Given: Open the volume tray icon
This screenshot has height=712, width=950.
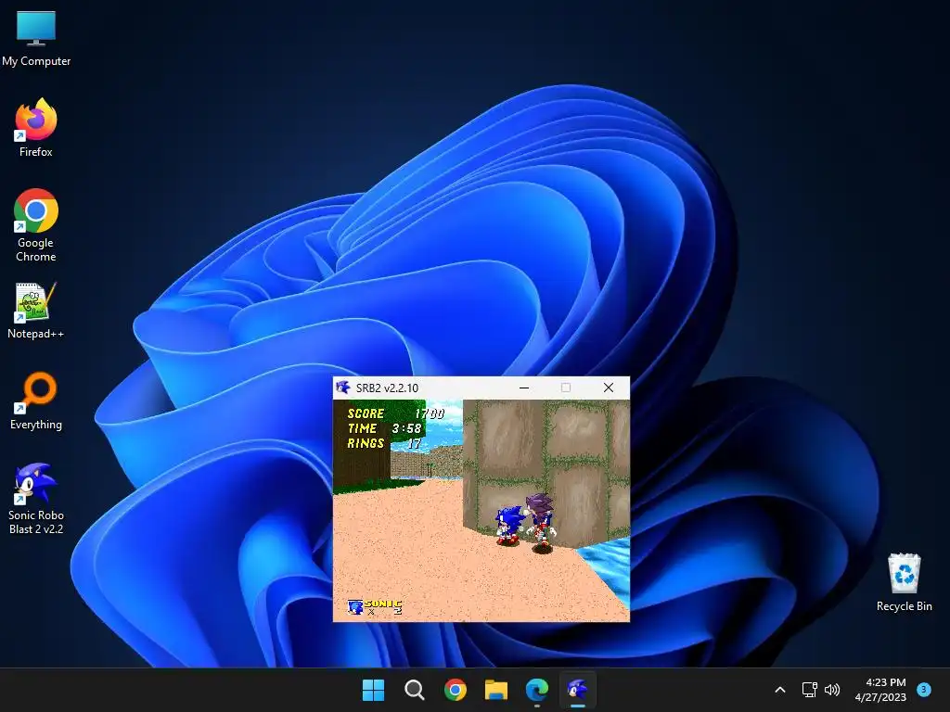Looking at the screenshot, I should pyautogui.click(x=832, y=690).
